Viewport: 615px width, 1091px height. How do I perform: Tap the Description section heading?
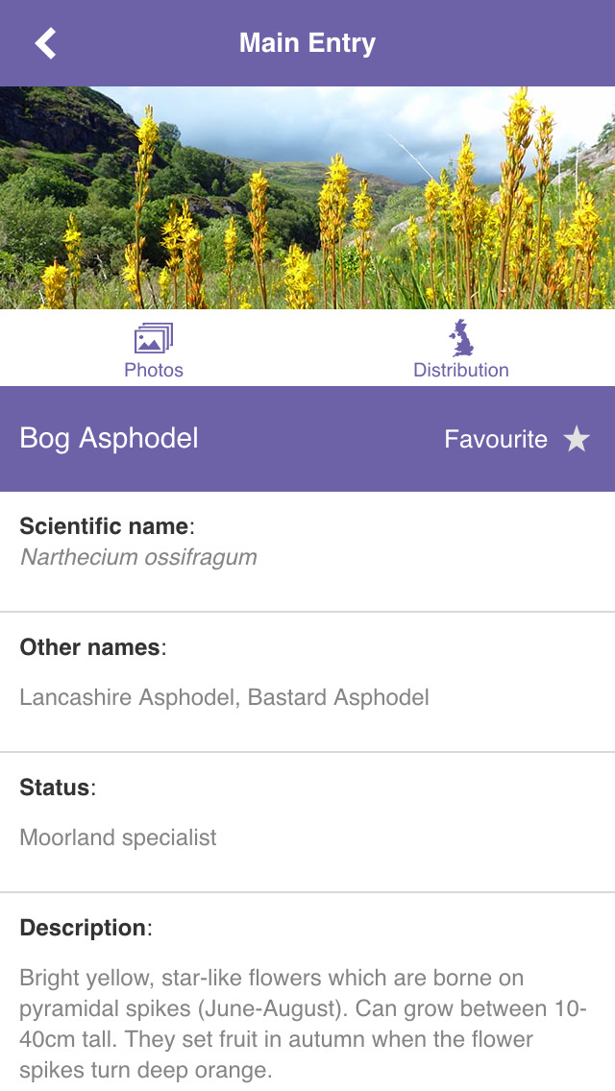[85, 928]
